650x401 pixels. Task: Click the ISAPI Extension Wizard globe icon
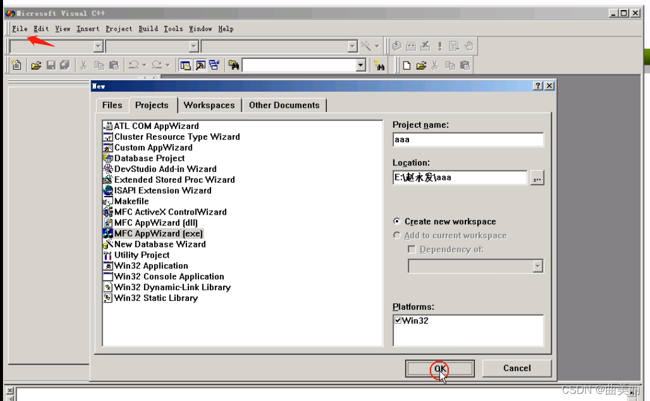click(108, 190)
